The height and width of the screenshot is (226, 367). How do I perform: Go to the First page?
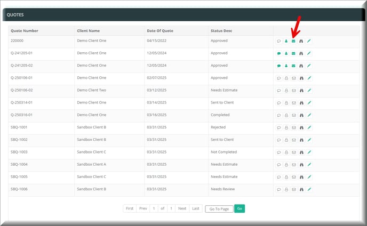tap(130, 208)
